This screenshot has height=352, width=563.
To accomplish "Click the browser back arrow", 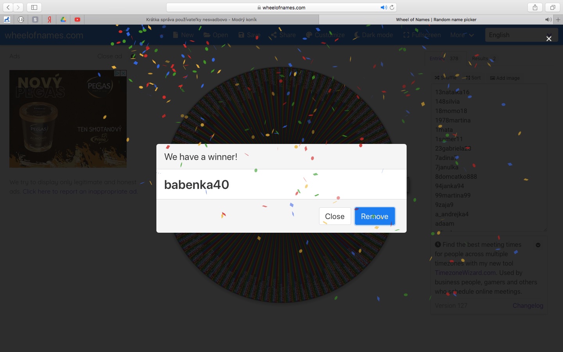I will 8,7.
